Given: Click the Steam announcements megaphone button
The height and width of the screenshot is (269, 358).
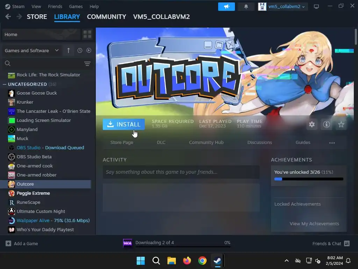Looking at the screenshot, I should tap(226, 7).
